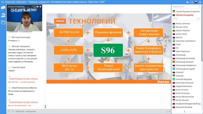Send message with the enter arrow icon

click(x=168, y=111)
